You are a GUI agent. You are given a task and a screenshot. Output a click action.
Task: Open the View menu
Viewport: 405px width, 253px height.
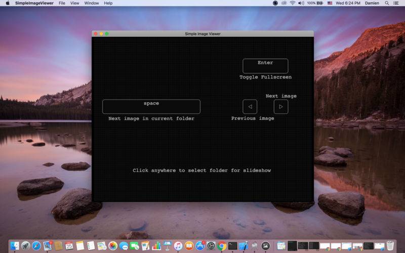(x=74, y=3)
